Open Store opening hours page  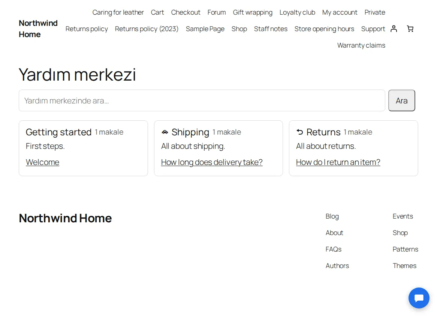tap(324, 29)
